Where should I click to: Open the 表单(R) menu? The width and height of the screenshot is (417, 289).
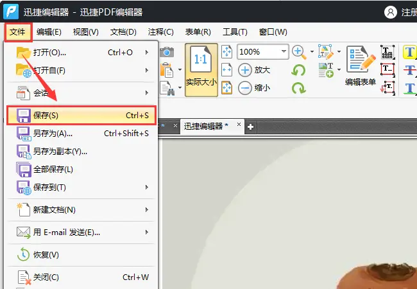(198, 32)
